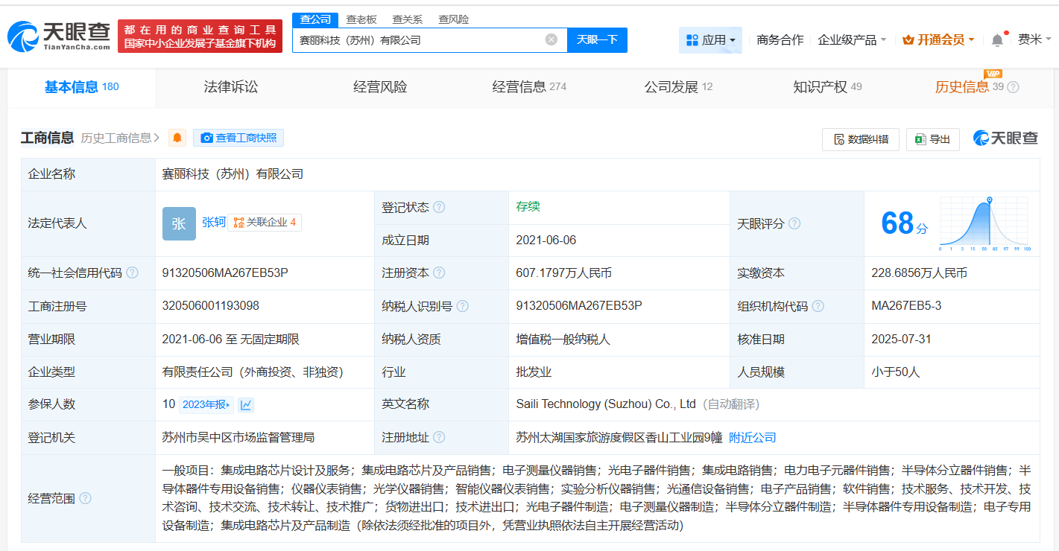Click the help icon next to 经营范围
This screenshot has height=551, width=1059.
[85, 498]
